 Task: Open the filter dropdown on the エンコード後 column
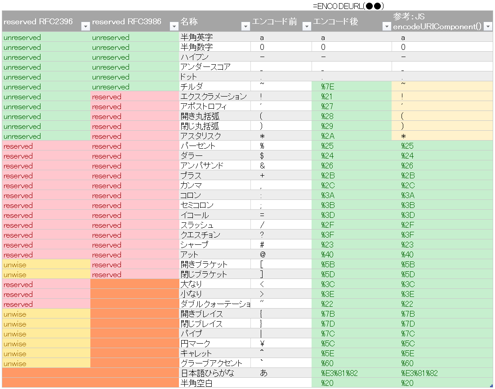386,27
